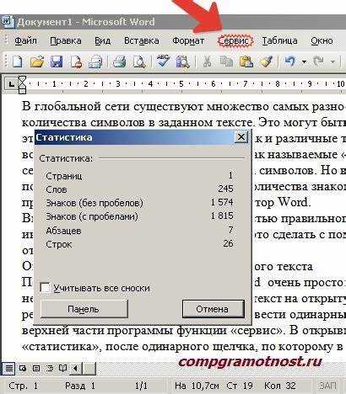Click the left indent marker box on the ruler
The width and height of the screenshot is (346, 394).
point(22,90)
